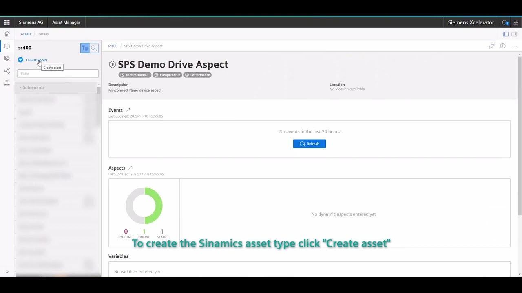This screenshot has height=293, width=522.
Task: Click the Performance tag
Action: pos(197,75)
